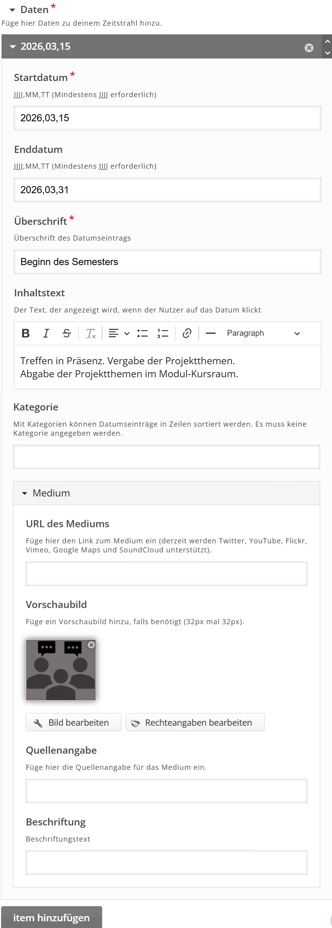Open the text alignment dropdown
The image size is (332, 928).
119,333
